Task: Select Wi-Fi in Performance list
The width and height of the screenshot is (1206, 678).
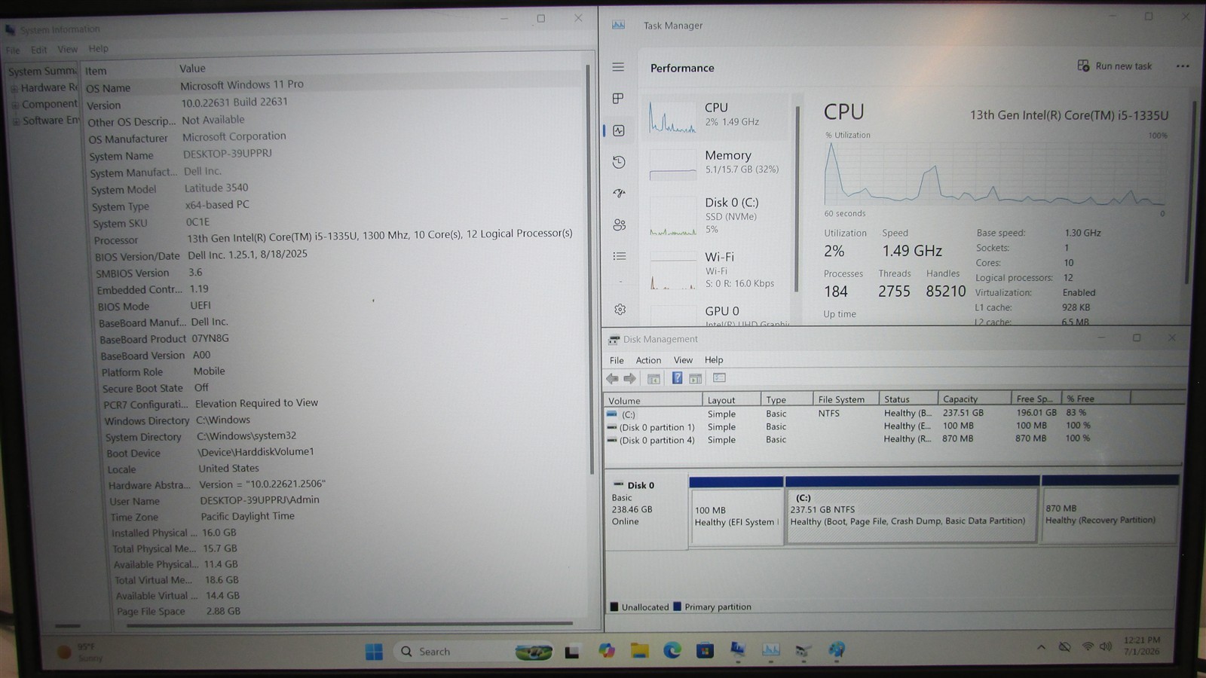Action: coord(715,270)
